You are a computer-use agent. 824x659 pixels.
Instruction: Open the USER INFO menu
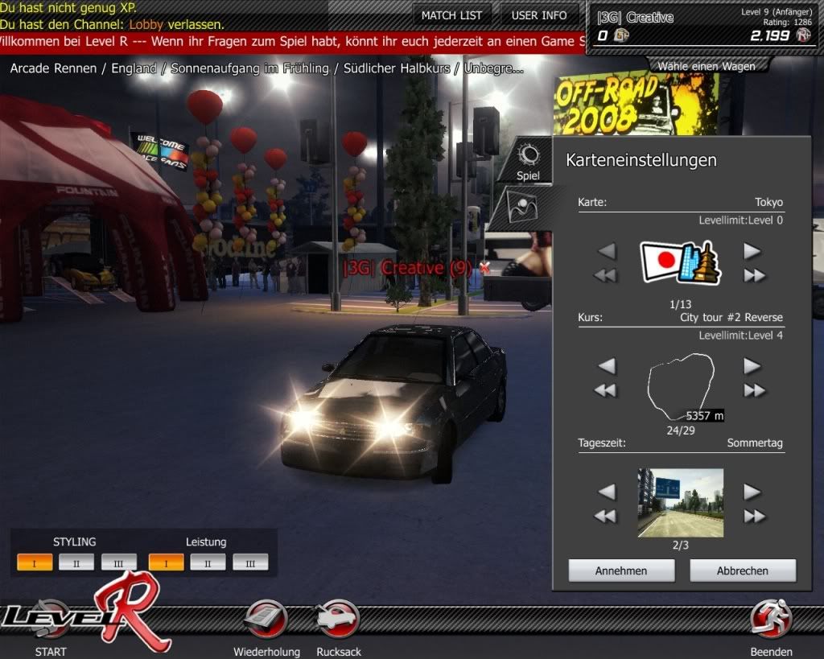tap(539, 15)
